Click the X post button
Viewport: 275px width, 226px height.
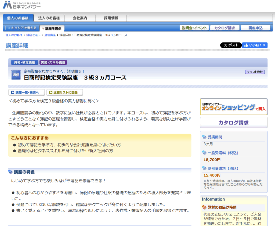pos(231,45)
